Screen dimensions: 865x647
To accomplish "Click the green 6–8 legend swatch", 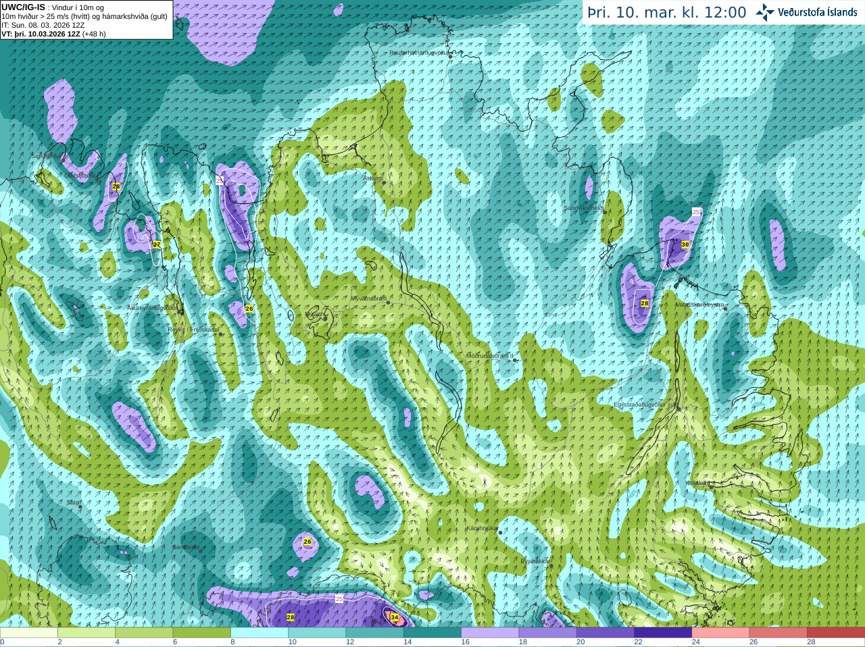I will 201,633.
